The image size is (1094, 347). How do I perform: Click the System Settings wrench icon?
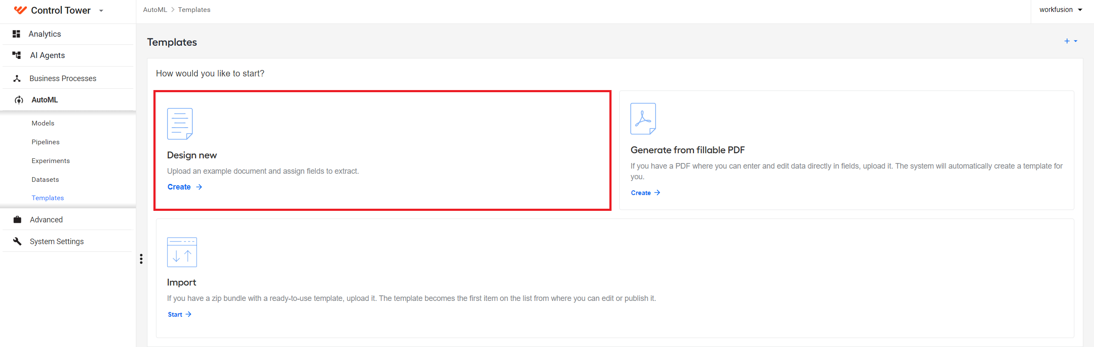[17, 241]
